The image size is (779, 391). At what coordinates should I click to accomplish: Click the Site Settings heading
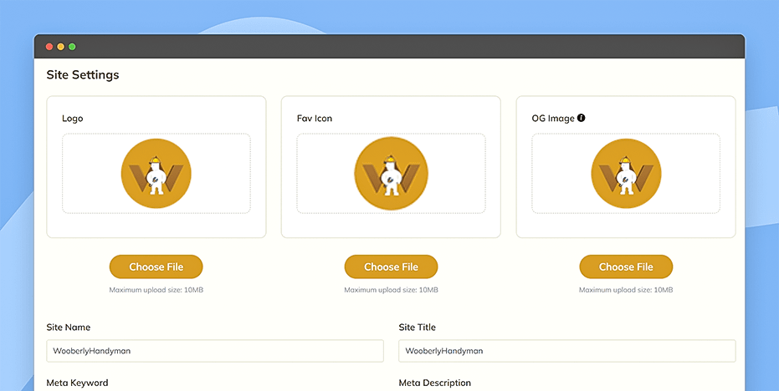pos(83,75)
